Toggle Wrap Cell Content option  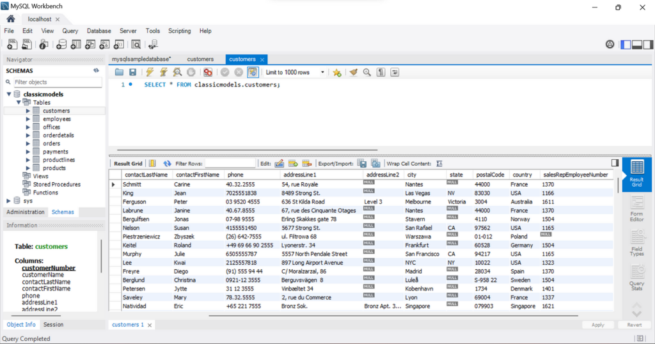[x=439, y=164]
